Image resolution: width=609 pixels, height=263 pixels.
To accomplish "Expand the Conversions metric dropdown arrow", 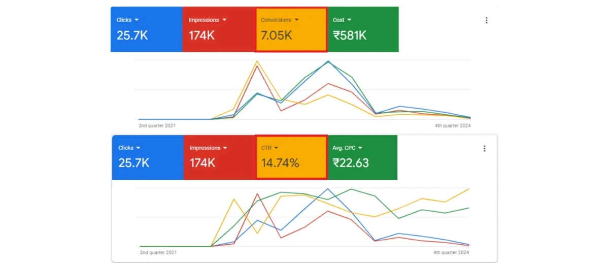I will pos(297,20).
